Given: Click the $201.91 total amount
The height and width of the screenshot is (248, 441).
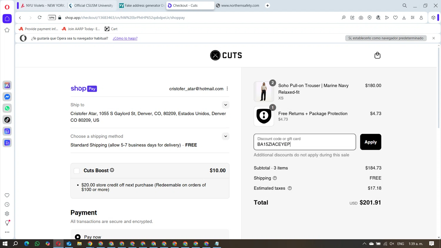Looking at the screenshot, I should point(370,202).
